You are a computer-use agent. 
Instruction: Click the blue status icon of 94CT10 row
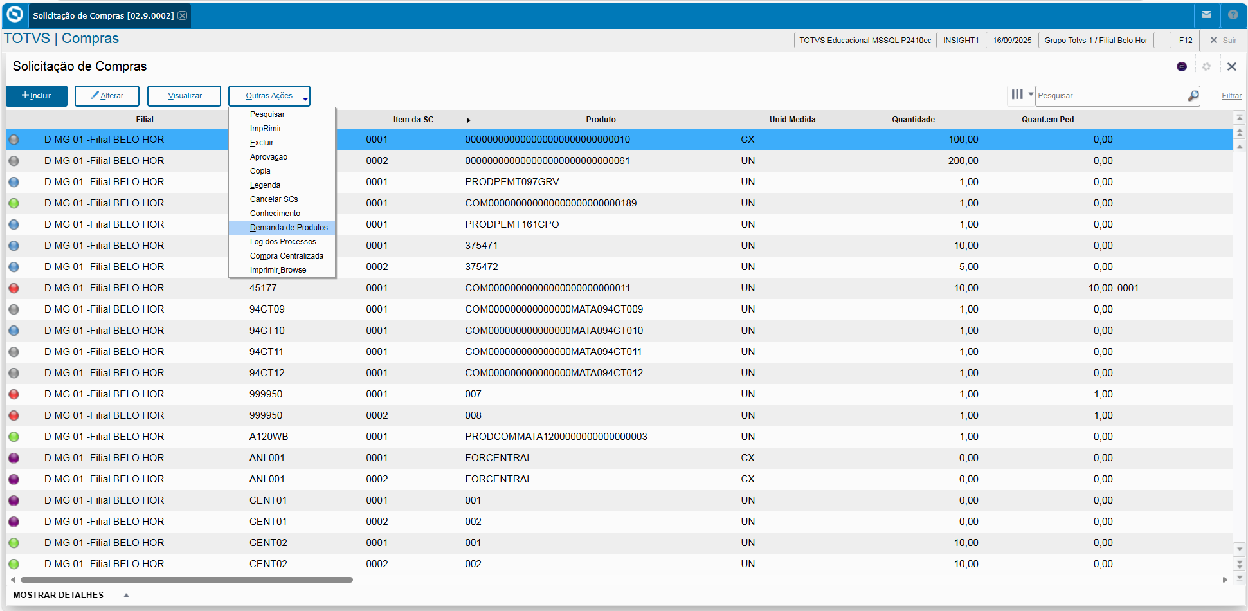click(x=14, y=331)
